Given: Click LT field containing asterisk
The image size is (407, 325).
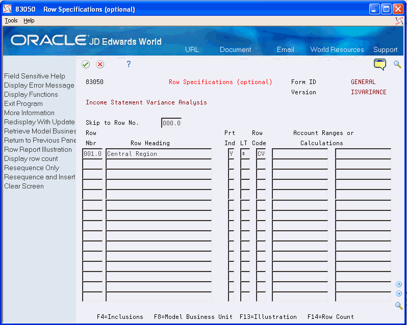Looking at the screenshot, I should [245, 154].
